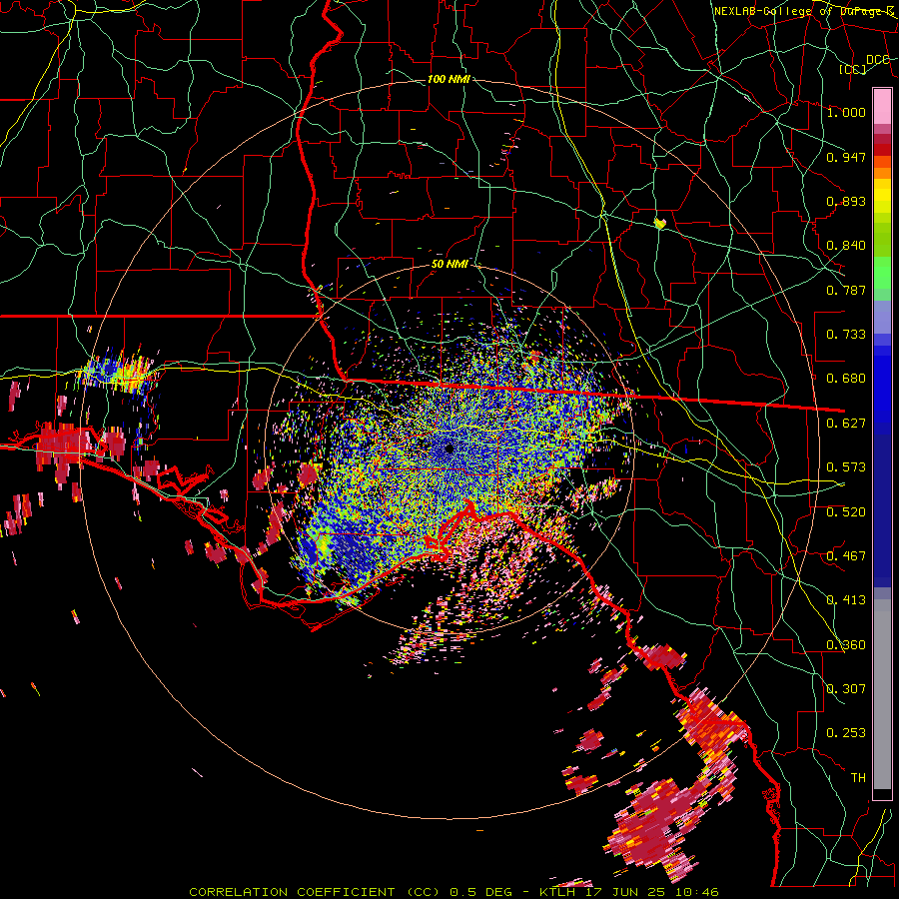The width and height of the screenshot is (899, 899).
Task: Select the 0.733 legend value
Action: click(846, 335)
